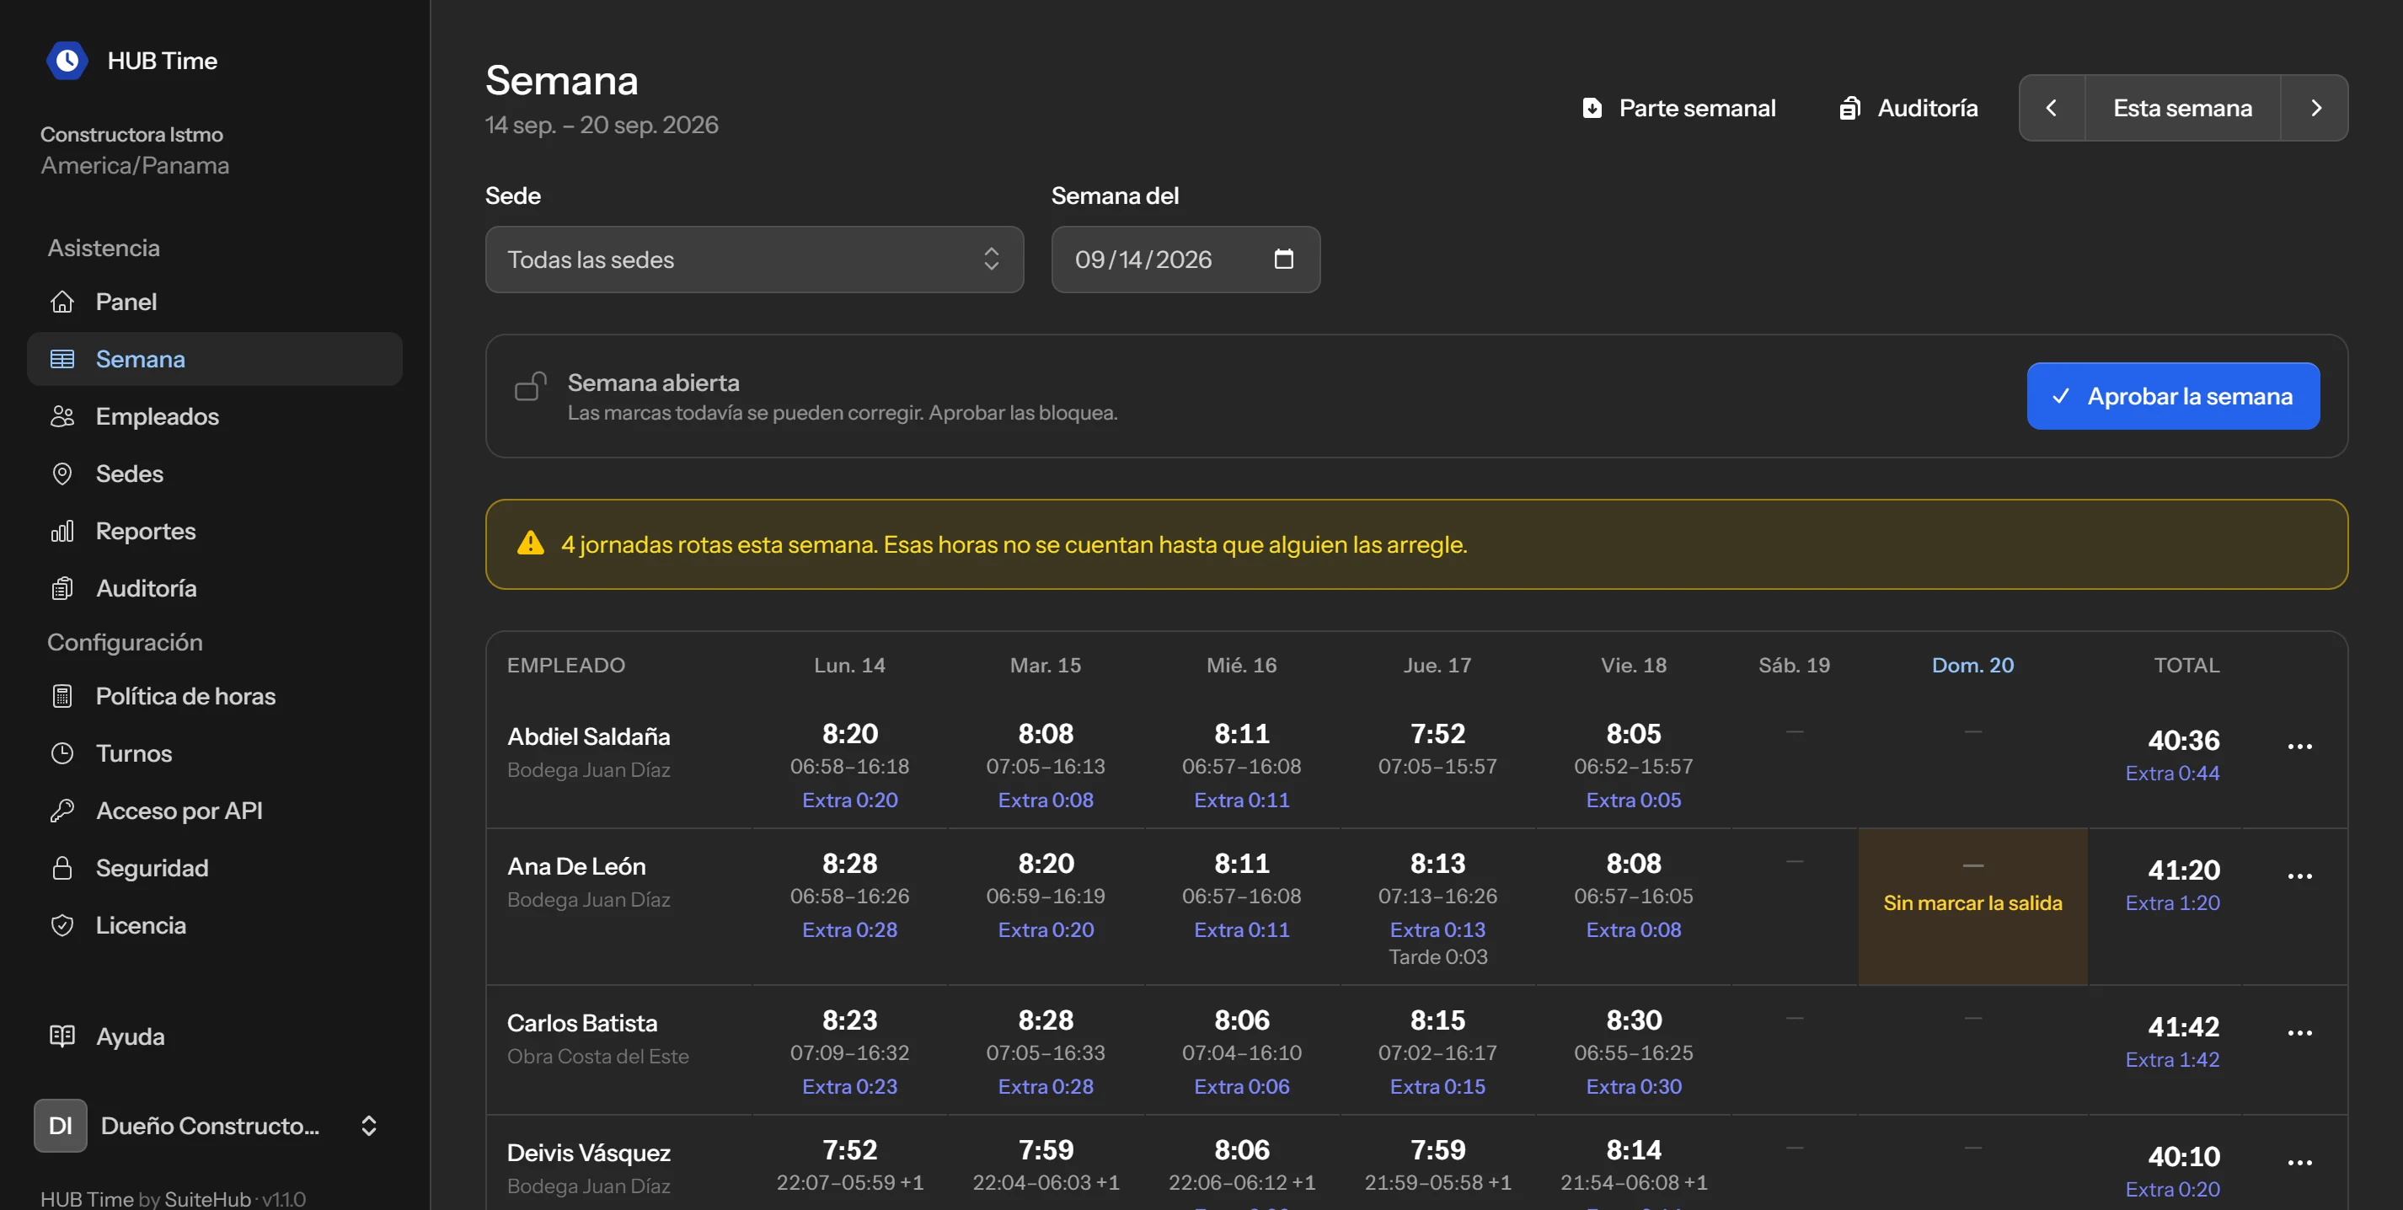This screenshot has height=1210, width=2403.
Task: Go to Reportes in the sidebar
Action: 215,531
